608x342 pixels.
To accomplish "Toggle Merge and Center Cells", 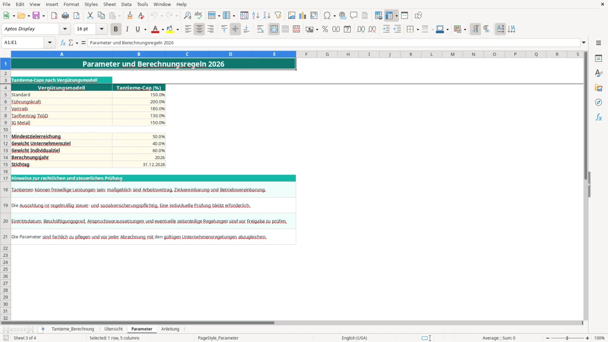I will pos(274,29).
